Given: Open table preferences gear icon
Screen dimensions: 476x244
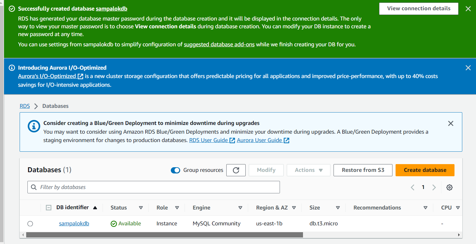Looking at the screenshot, I should (449, 187).
